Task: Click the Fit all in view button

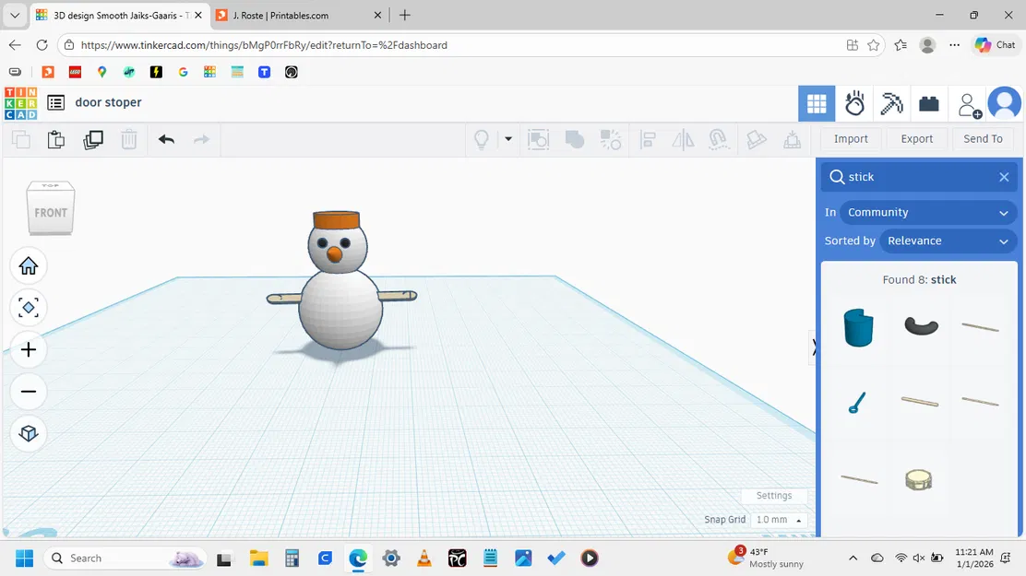Action: [x=28, y=307]
